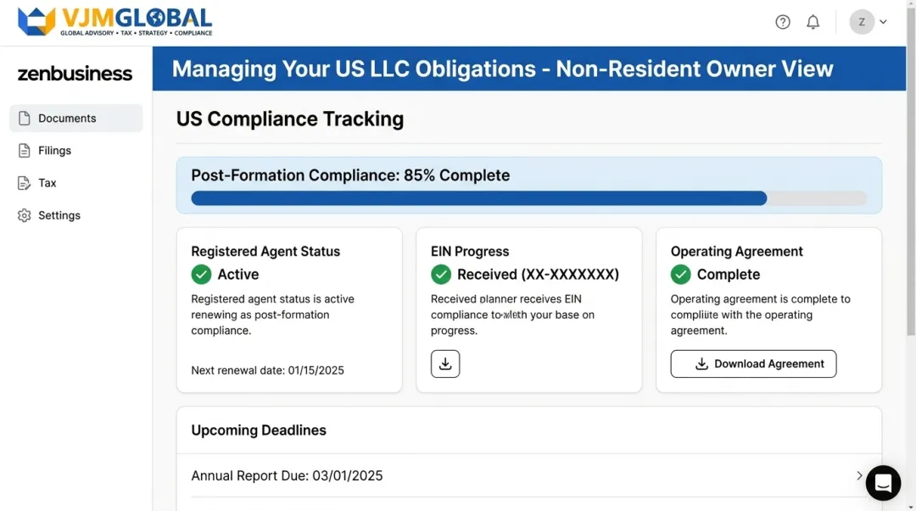Click the Z user avatar

(862, 22)
